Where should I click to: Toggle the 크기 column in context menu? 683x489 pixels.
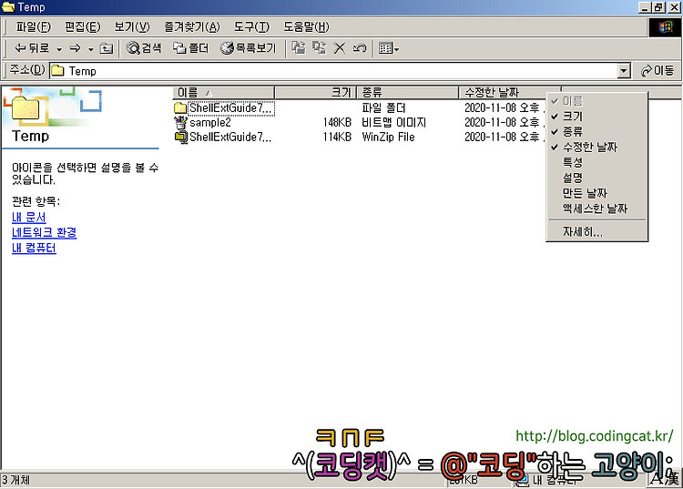pos(596,117)
